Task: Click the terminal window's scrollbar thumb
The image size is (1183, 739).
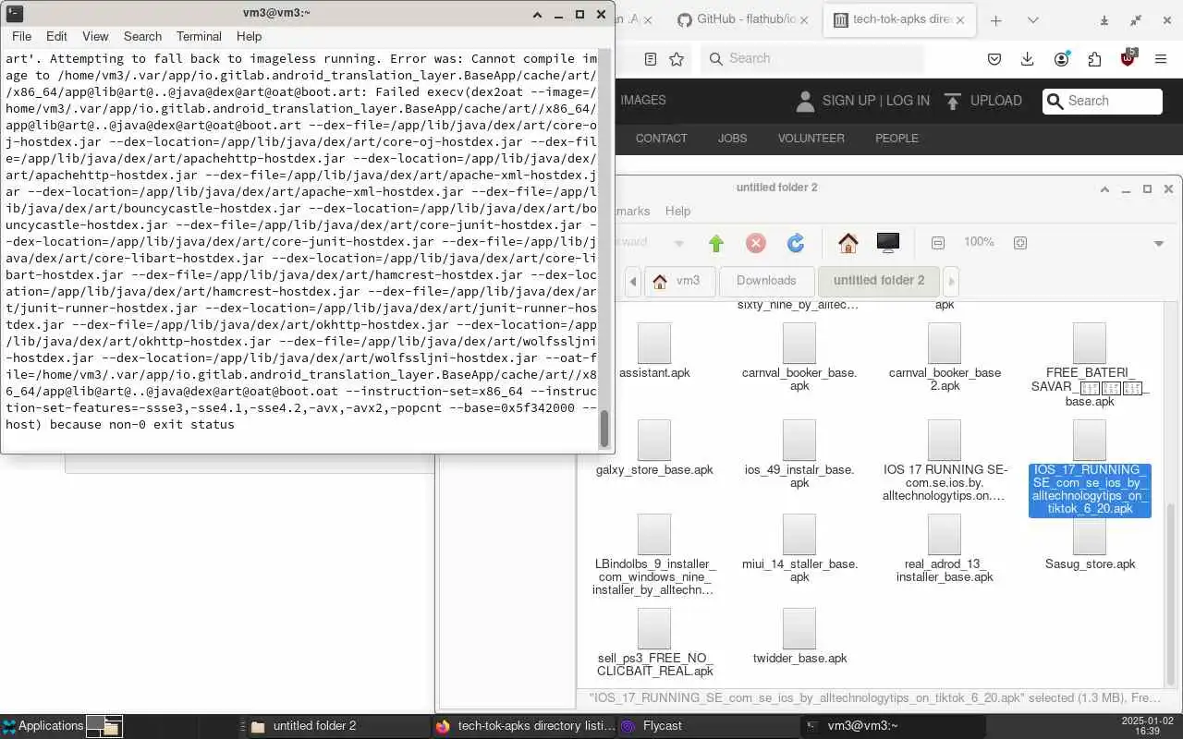Action: click(x=605, y=428)
